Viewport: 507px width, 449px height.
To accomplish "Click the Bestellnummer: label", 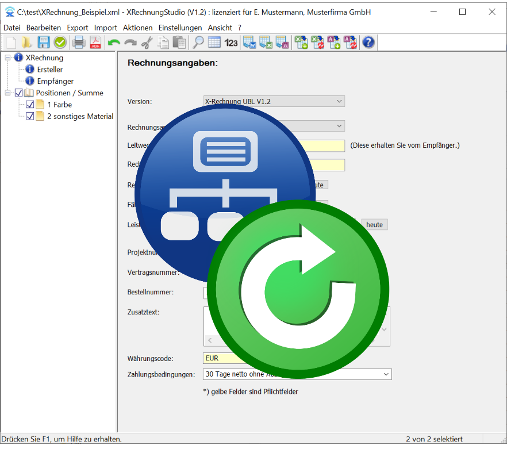I will (151, 292).
